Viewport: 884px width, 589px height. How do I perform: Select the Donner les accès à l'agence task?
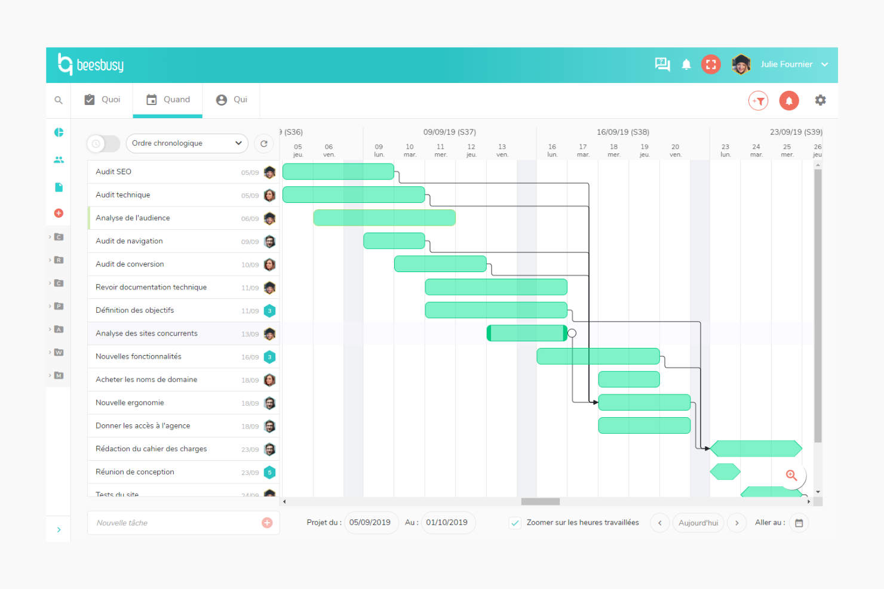point(183,426)
